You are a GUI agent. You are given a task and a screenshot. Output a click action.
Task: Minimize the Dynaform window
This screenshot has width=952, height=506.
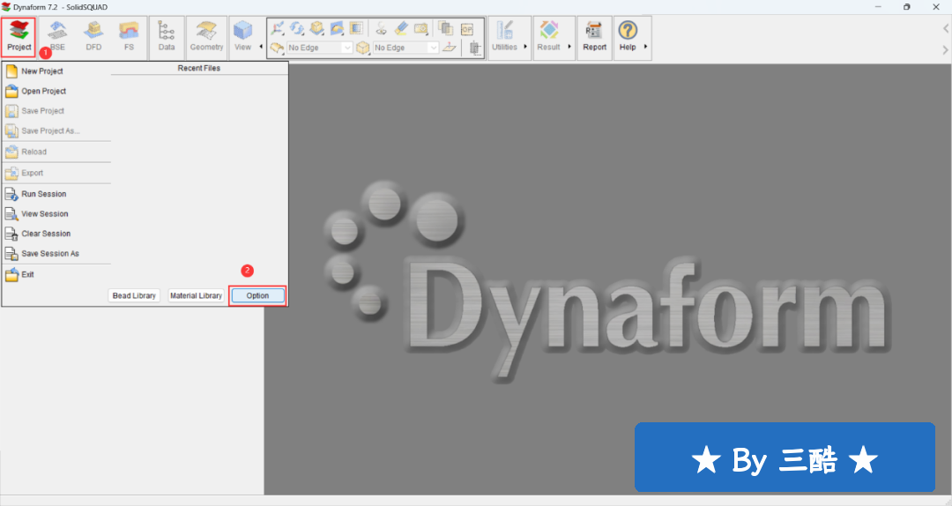click(x=878, y=7)
